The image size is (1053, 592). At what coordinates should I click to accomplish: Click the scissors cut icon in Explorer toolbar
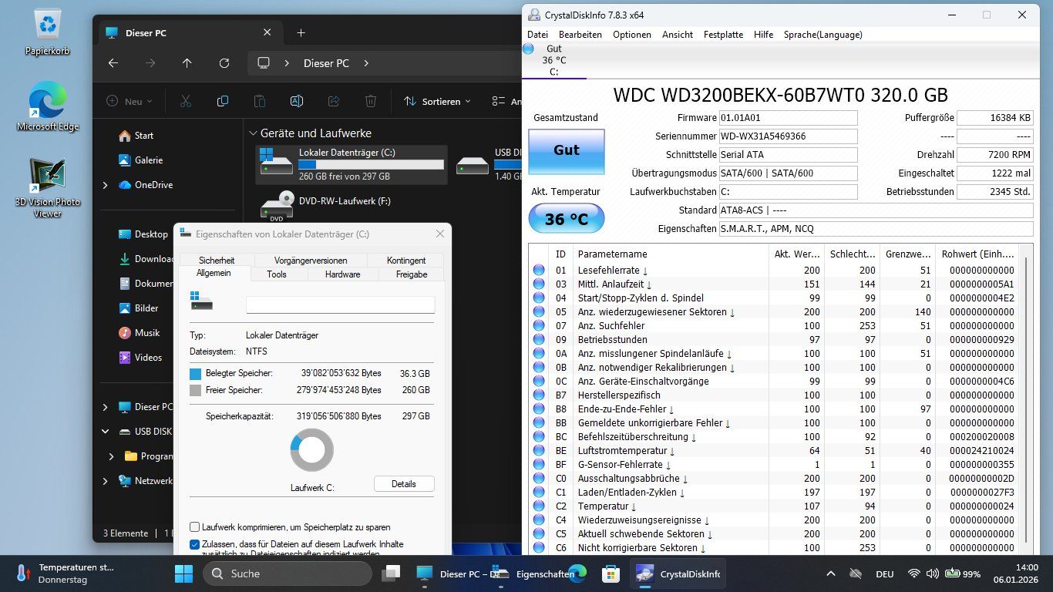(x=186, y=101)
